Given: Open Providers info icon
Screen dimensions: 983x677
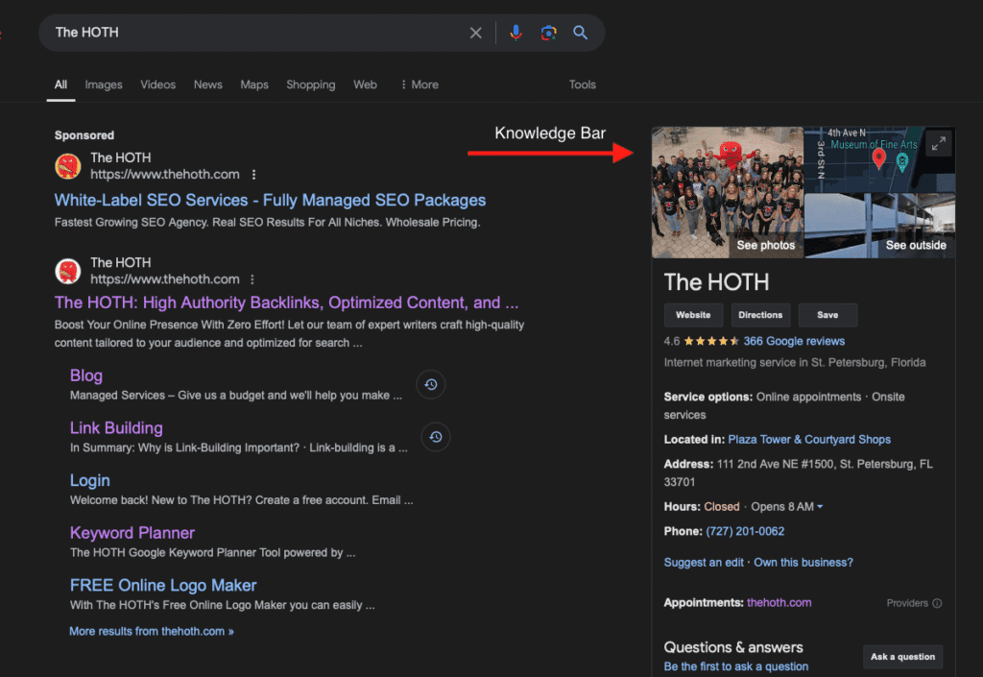Looking at the screenshot, I should tap(937, 603).
